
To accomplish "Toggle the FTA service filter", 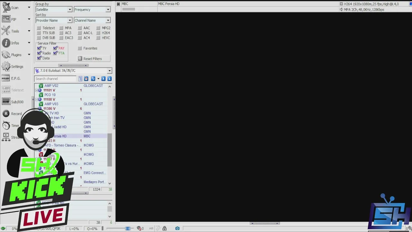I will [x=55, y=53].
